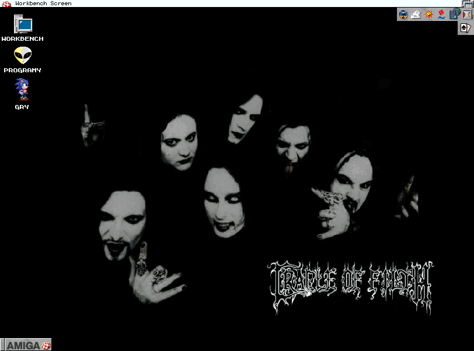Launch the red and yellow window dock icon
474x351 pixels.
pos(467,14)
